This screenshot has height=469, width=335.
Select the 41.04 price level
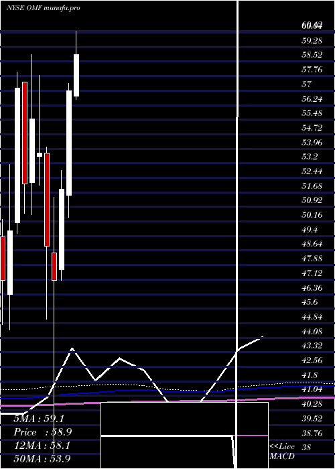[312, 389]
